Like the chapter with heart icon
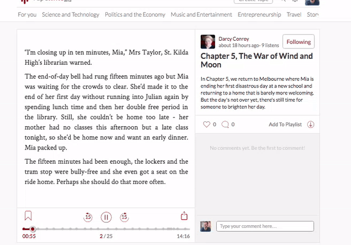351x245 pixels. point(207,124)
